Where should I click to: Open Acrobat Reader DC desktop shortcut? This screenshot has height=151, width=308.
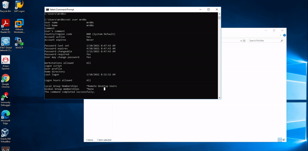(x=5, y=26)
